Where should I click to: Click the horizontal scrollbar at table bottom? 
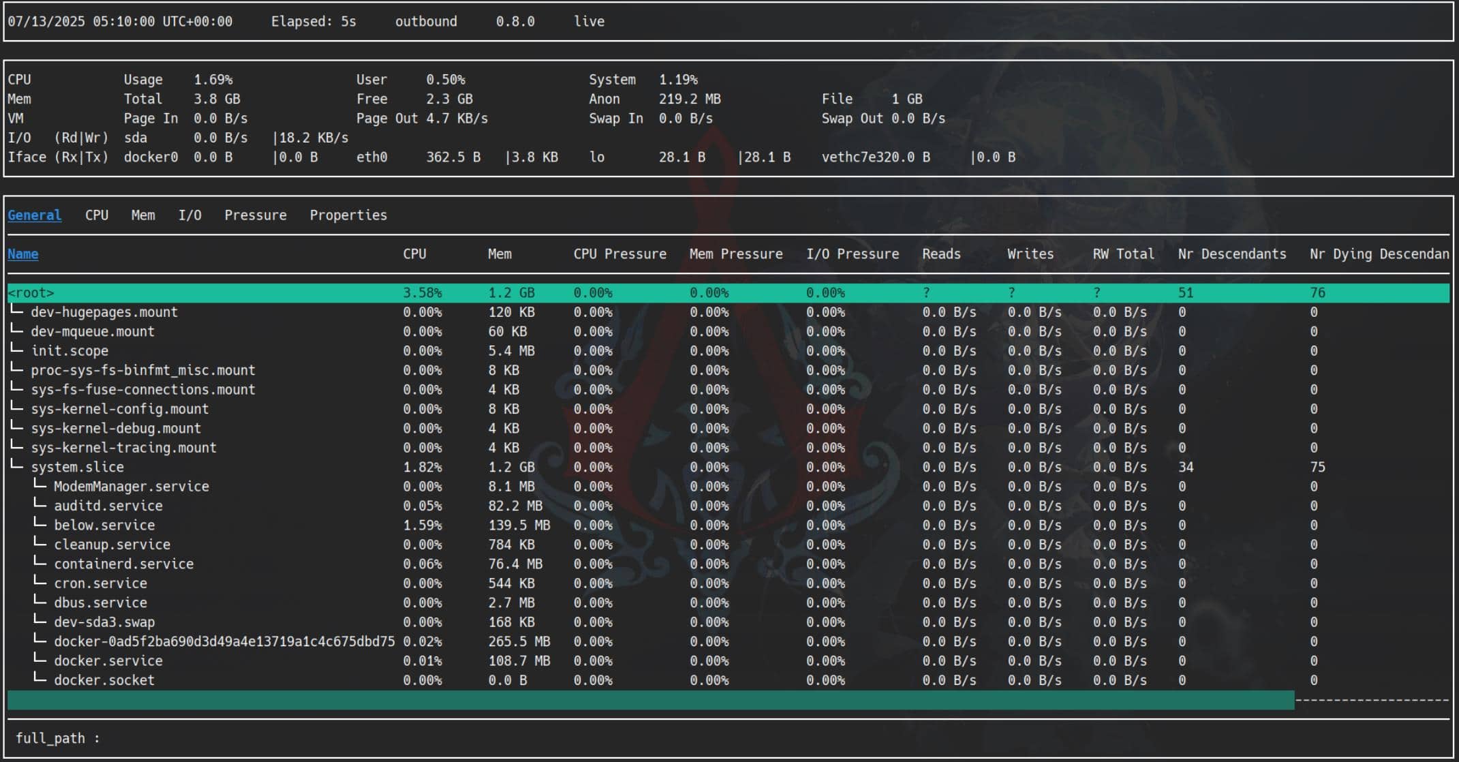[x=650, y=700]
